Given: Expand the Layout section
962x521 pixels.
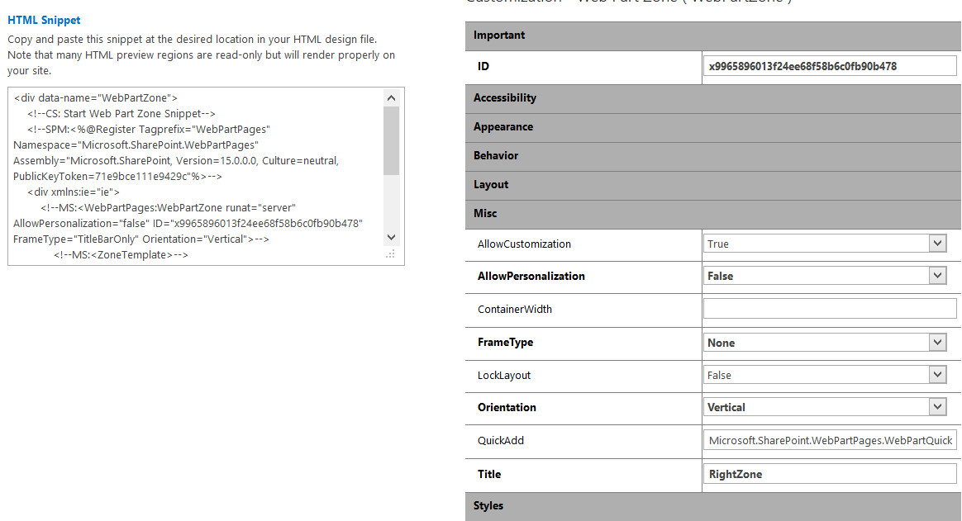Looking at the screenshot, I should click(x=711, y=184).
